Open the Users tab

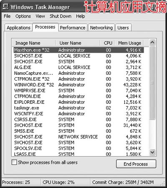(123, 28)
